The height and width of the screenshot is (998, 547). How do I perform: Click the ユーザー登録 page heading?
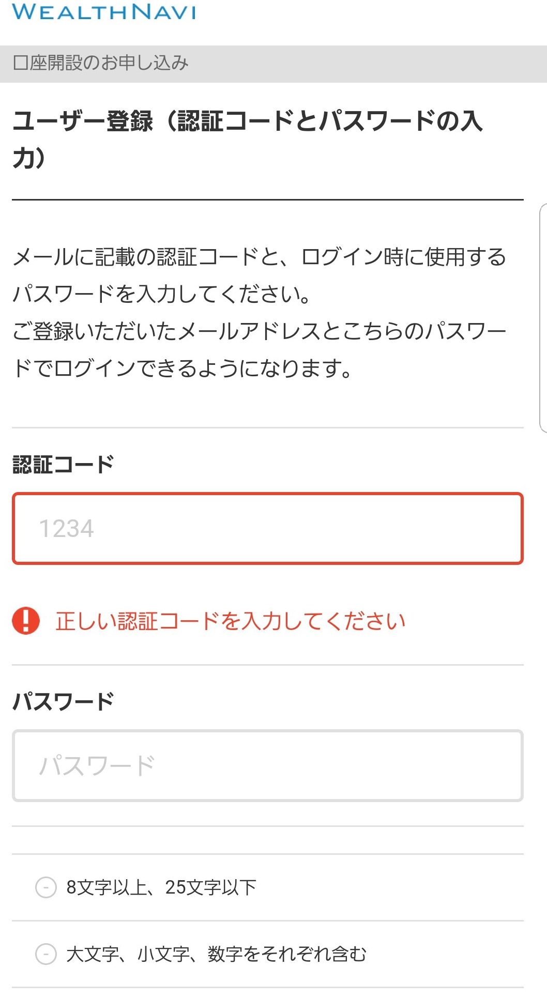tap(247, 139)
